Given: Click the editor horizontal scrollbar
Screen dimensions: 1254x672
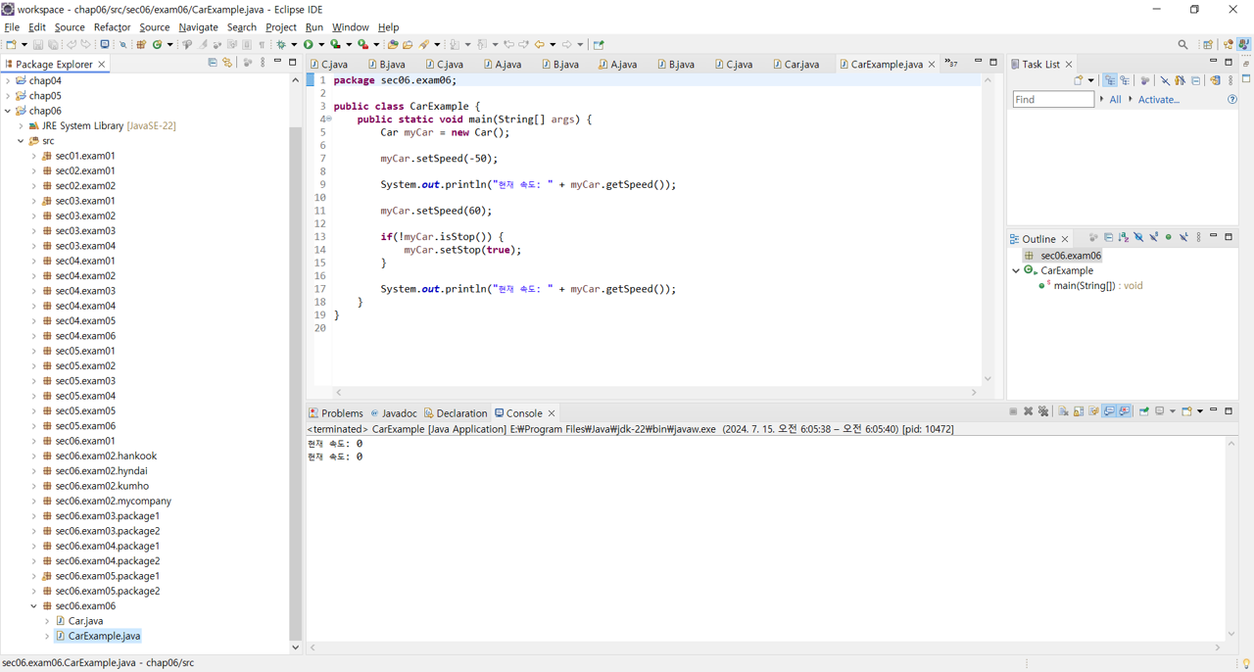Looking at the screenshot, I should tap(656, 392).
